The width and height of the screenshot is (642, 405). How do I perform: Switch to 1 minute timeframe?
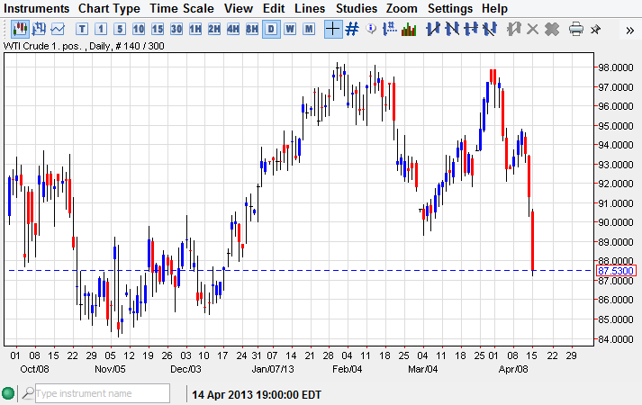(101, 29)
